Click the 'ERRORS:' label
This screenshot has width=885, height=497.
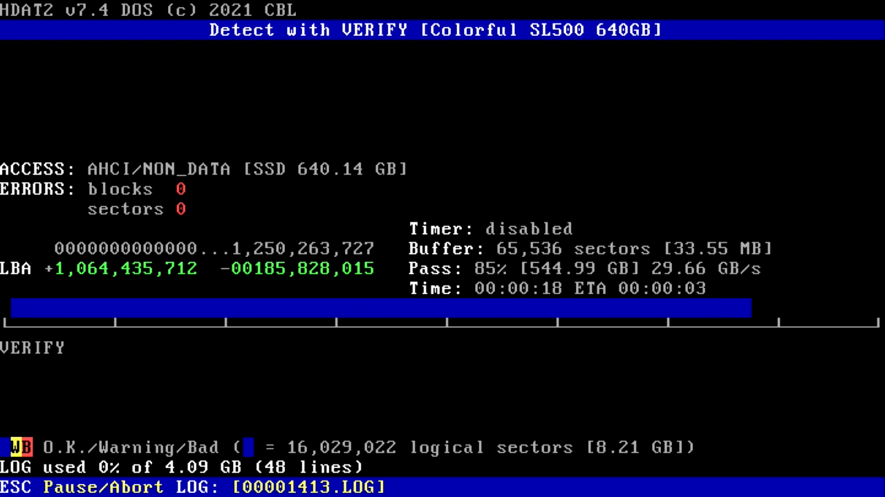point(38,189)
